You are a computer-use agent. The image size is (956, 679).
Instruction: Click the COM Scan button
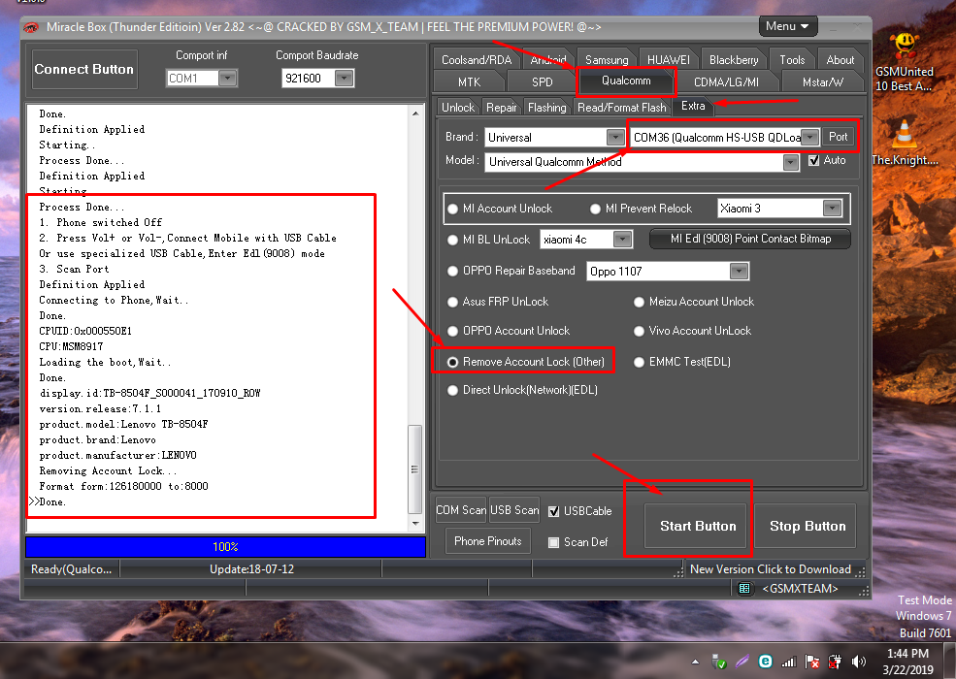pyautogui.click(x=461, y=510)
